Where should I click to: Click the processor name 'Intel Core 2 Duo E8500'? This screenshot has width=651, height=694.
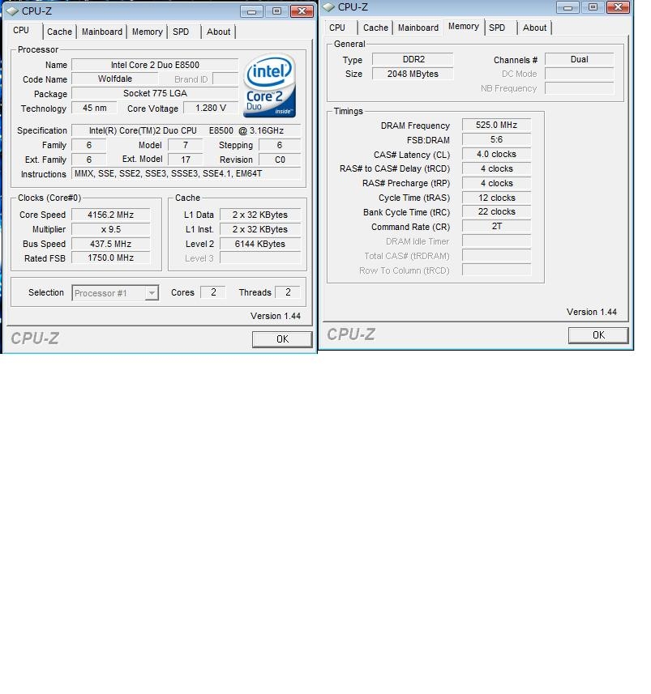point(155,65)
